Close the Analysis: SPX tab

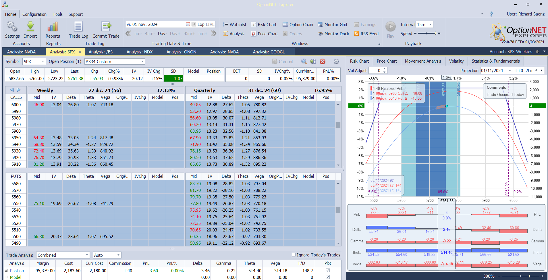click(80, 52)
